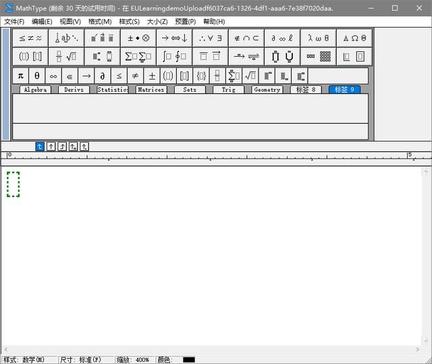
Task: Click the 尺寸: 标准(F) status field
Action: pos(86,359)
